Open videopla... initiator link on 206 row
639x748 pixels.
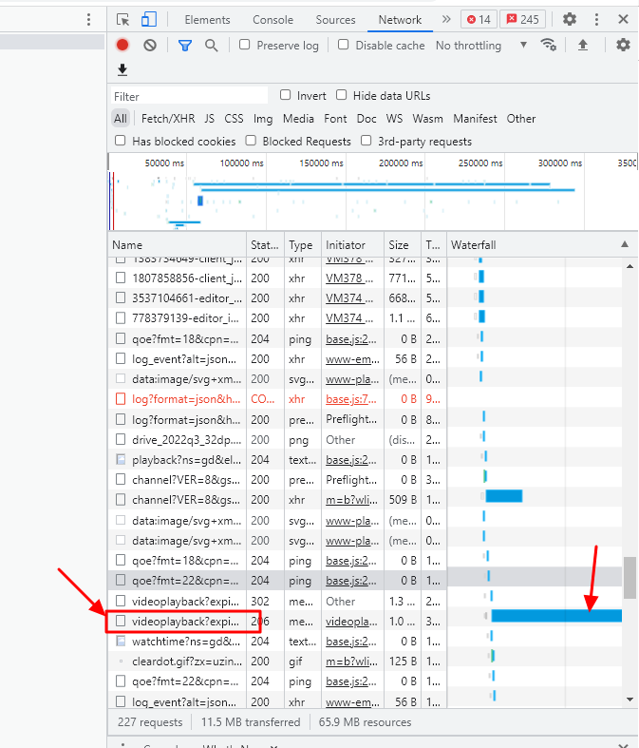click(x=351, y=621)
